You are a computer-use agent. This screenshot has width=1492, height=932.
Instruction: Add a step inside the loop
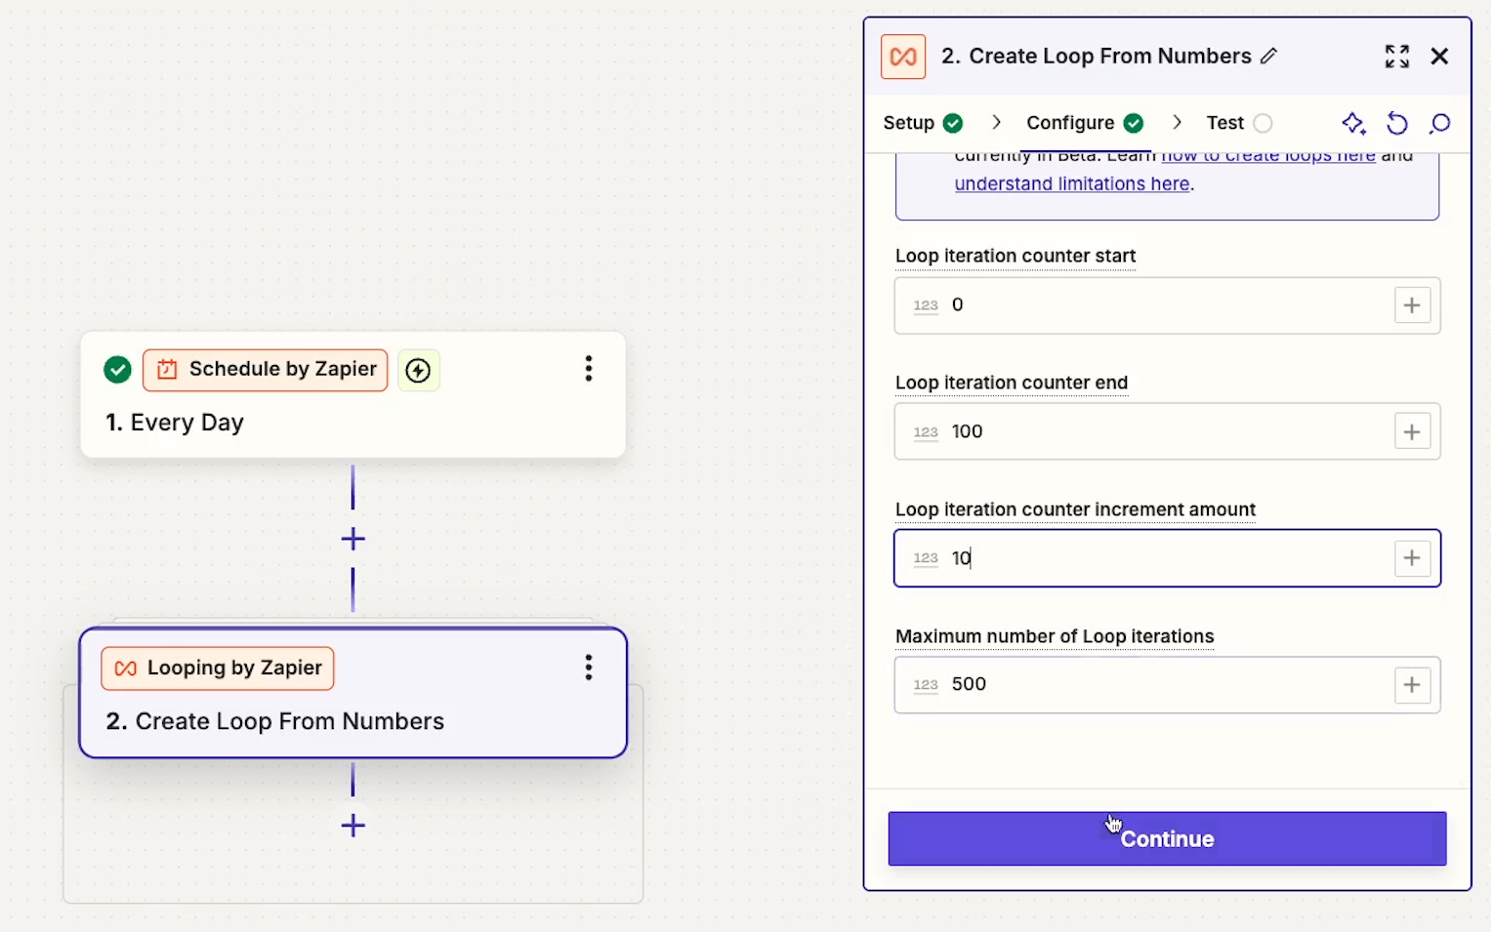[352, 826]
